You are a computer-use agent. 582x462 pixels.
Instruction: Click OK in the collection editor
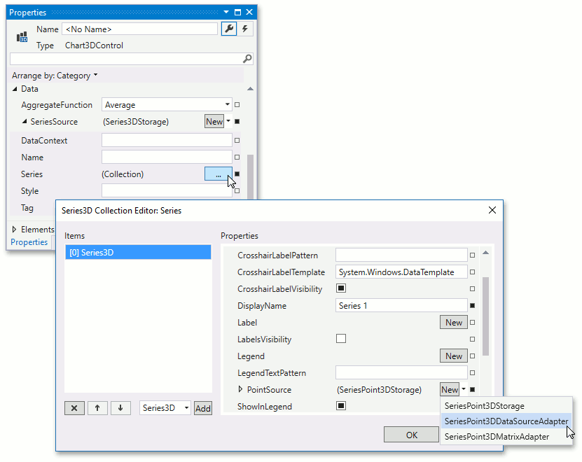click(411, 435)
